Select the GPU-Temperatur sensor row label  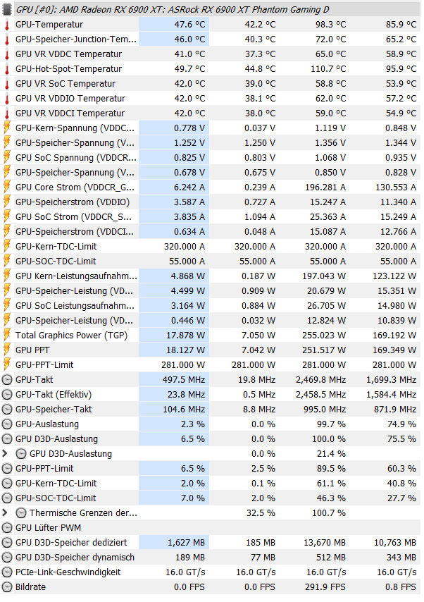(49, 25)
